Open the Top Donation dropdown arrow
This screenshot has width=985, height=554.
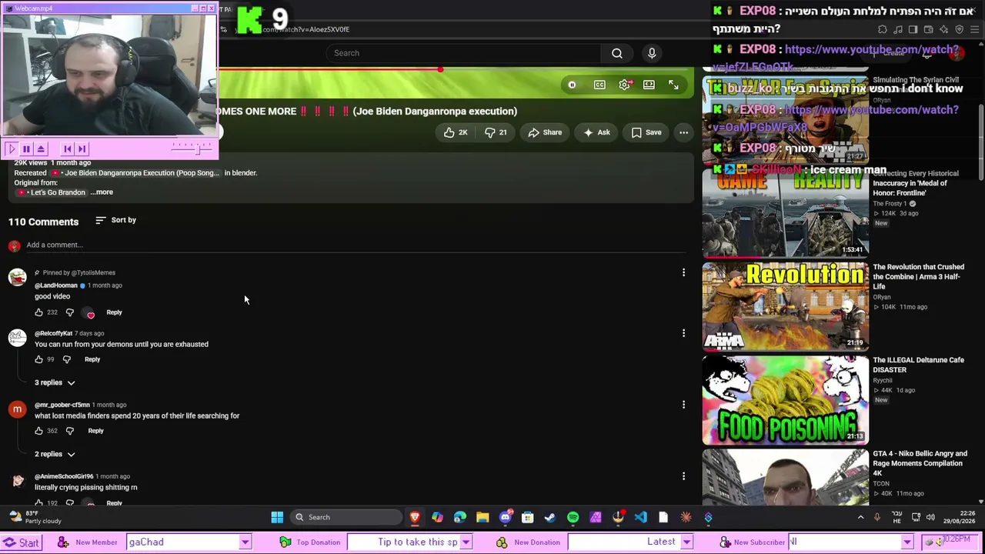(x=466, y=542)
